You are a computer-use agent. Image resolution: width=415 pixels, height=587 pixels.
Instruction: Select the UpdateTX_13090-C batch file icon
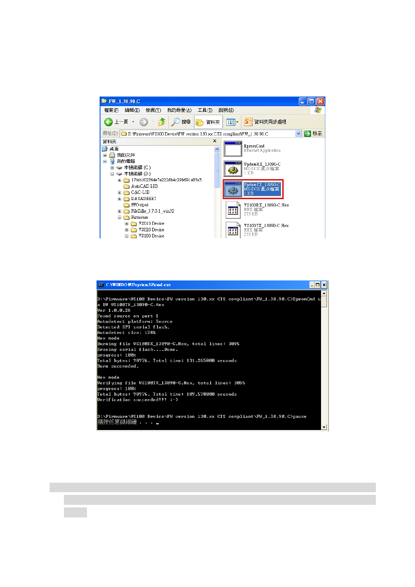(233, 189)
